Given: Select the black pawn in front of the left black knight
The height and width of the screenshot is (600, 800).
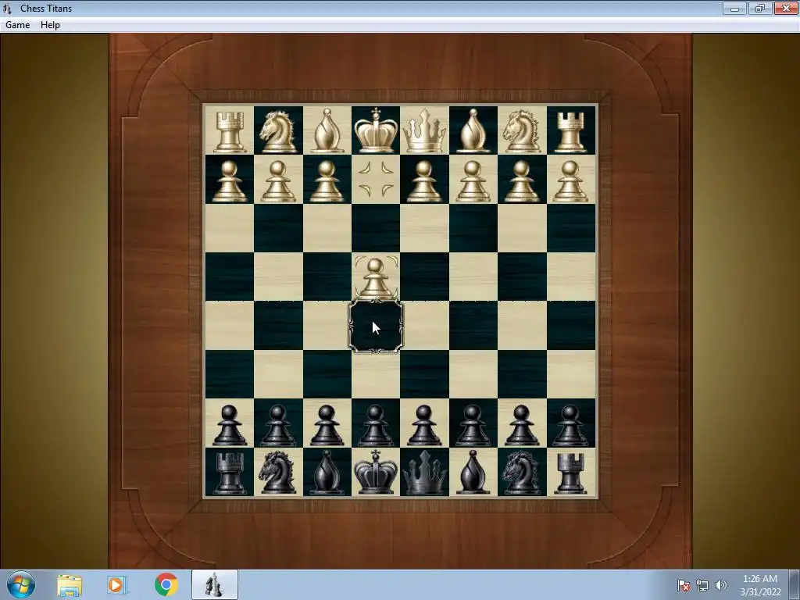Looking at the screenshot, I should (277, 425).
